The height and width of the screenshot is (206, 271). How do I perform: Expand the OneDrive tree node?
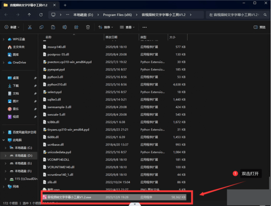point(4,63)
